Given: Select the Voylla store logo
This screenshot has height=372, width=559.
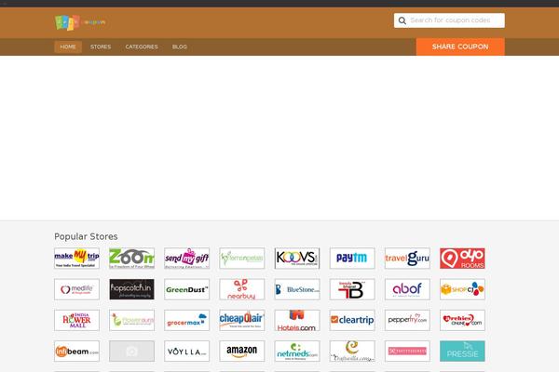Looking at the screenshot, I should [x=187, y=351].
